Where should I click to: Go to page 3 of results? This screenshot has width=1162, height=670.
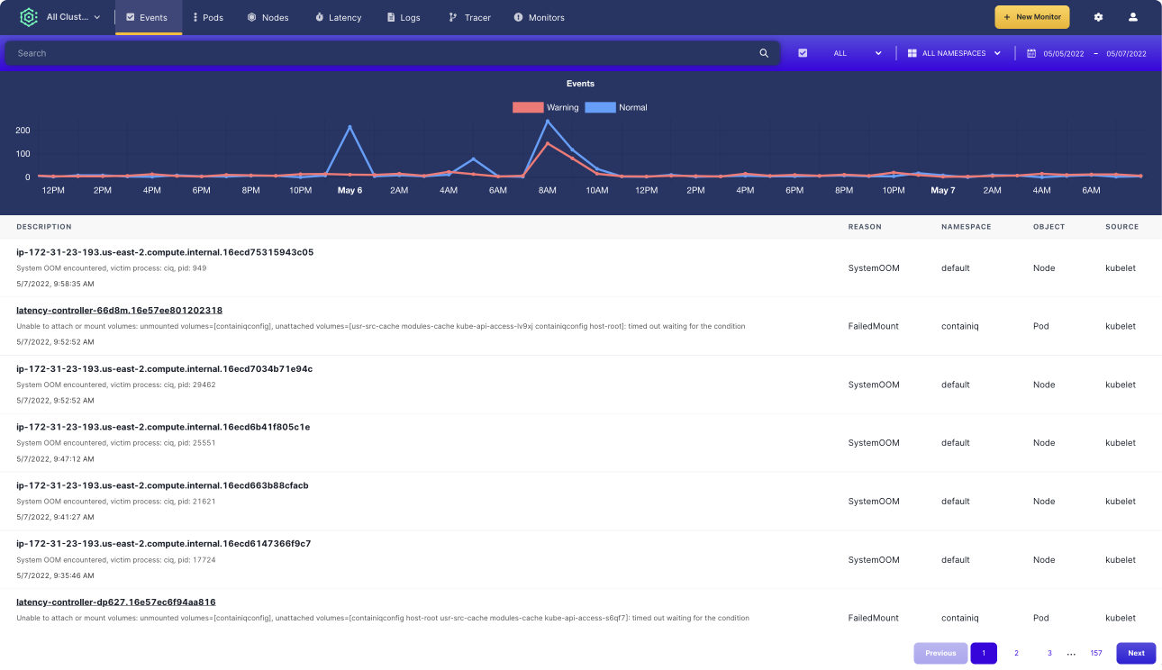[1049, 653]
